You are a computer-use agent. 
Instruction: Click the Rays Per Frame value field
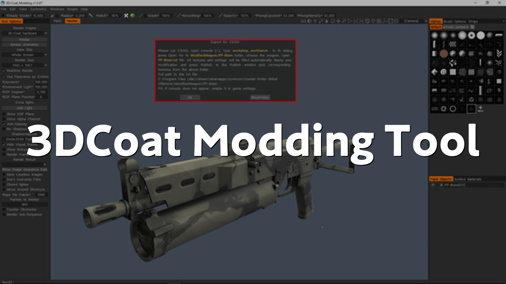41,195
